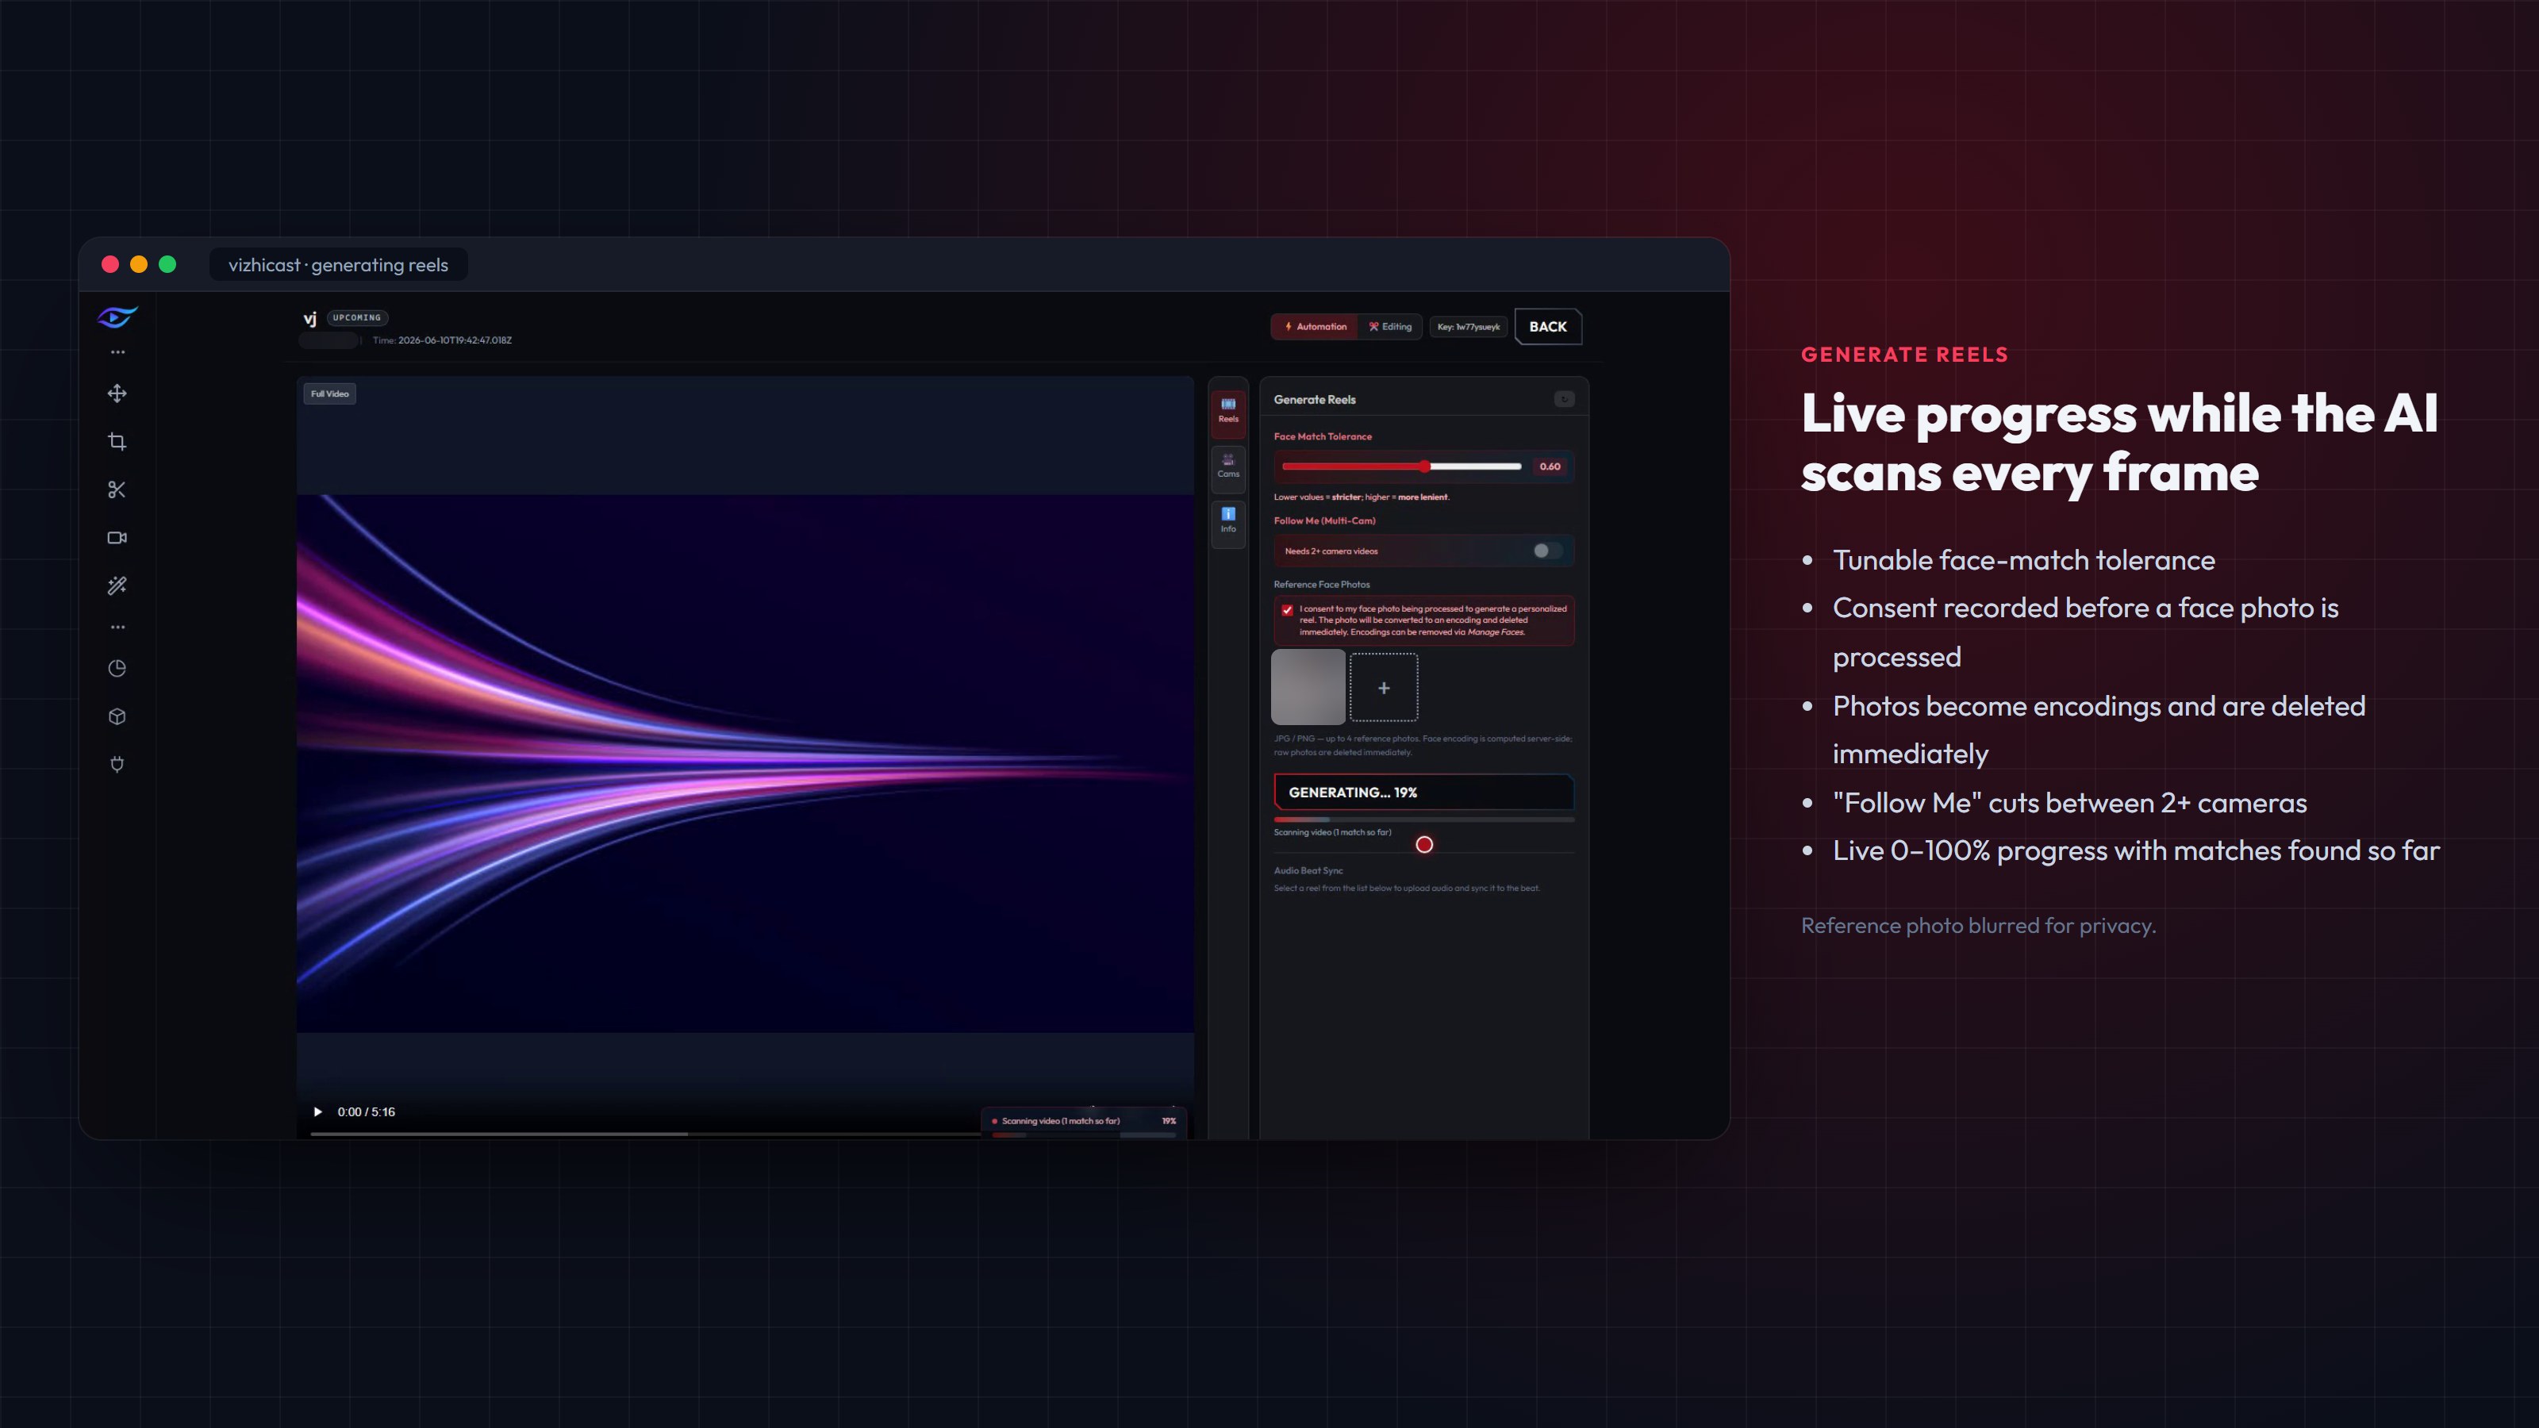Select the move arrows tool in sidebar

pos(117,393)
